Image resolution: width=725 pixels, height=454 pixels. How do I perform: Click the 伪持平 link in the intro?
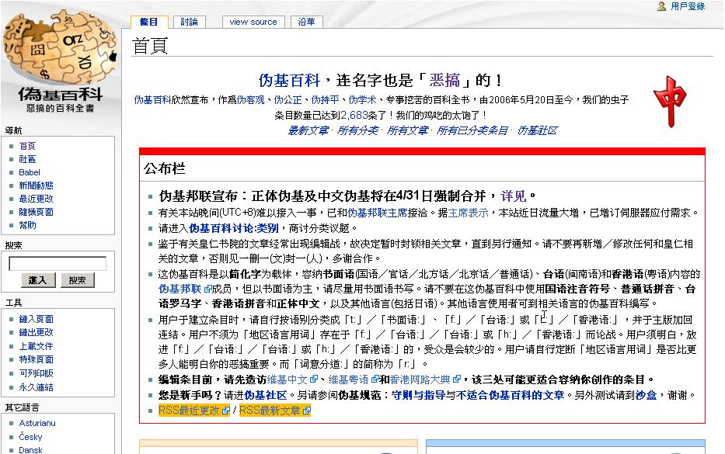click(x=325, y=100)
